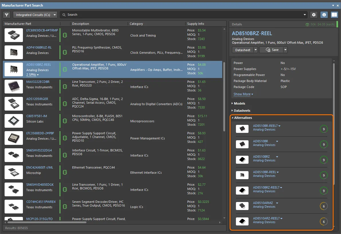341x234 pixels.
Task: Collapse the Alternatives section
Action: 242,118
